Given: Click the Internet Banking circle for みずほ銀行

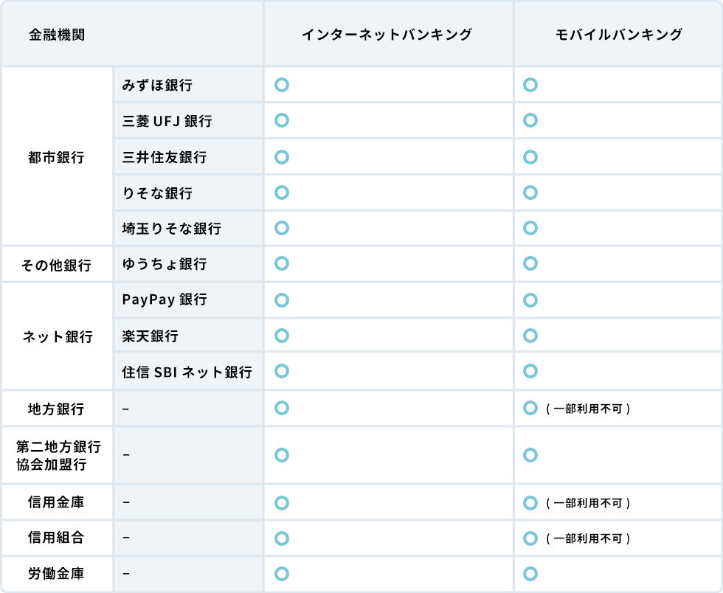Looking at the screenshot, I should [x=281, y=85].
